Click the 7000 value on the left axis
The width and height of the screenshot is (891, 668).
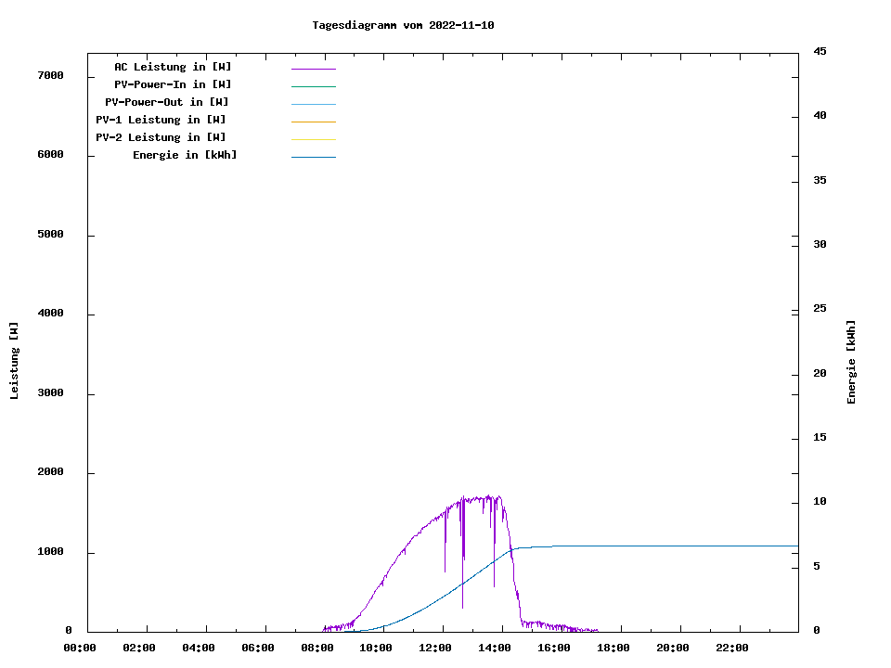pyautogui.click(x=50, y=75)
